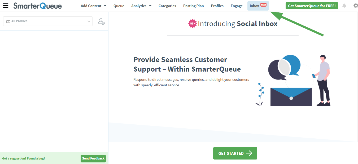Open account settings via the gear icon

point(356,6)
